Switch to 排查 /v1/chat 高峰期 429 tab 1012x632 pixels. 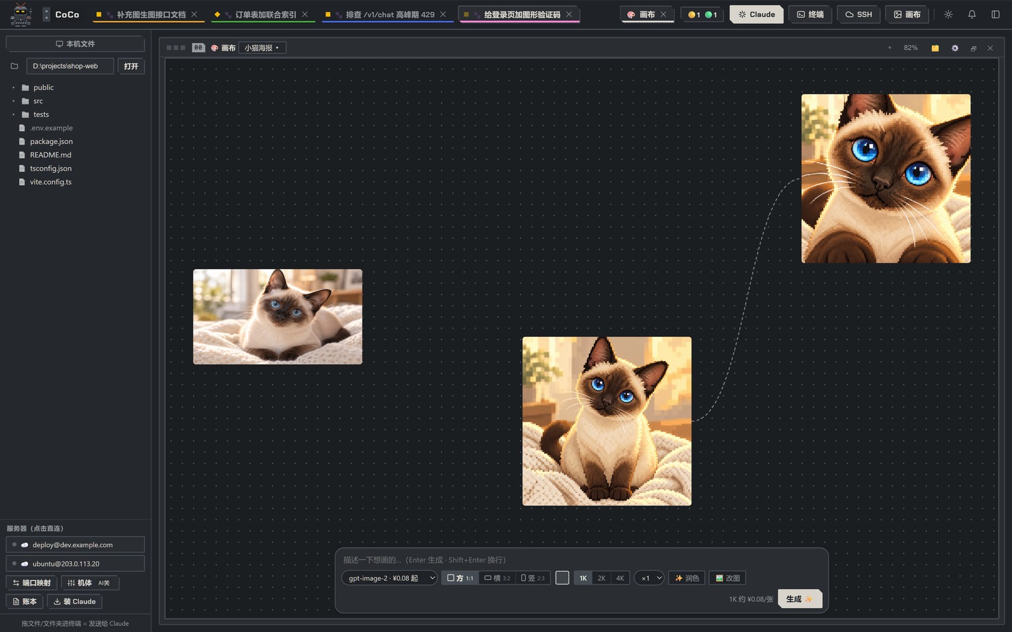[387, 15]
